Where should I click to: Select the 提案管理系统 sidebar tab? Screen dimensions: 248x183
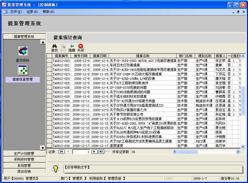click(x=24, y=37)
